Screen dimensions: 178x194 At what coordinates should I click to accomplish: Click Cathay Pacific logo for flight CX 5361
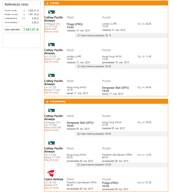51,110
